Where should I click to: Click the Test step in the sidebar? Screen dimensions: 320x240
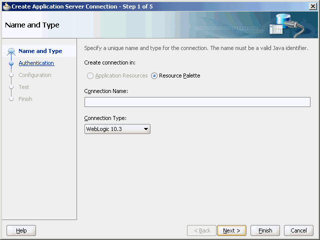24,87
